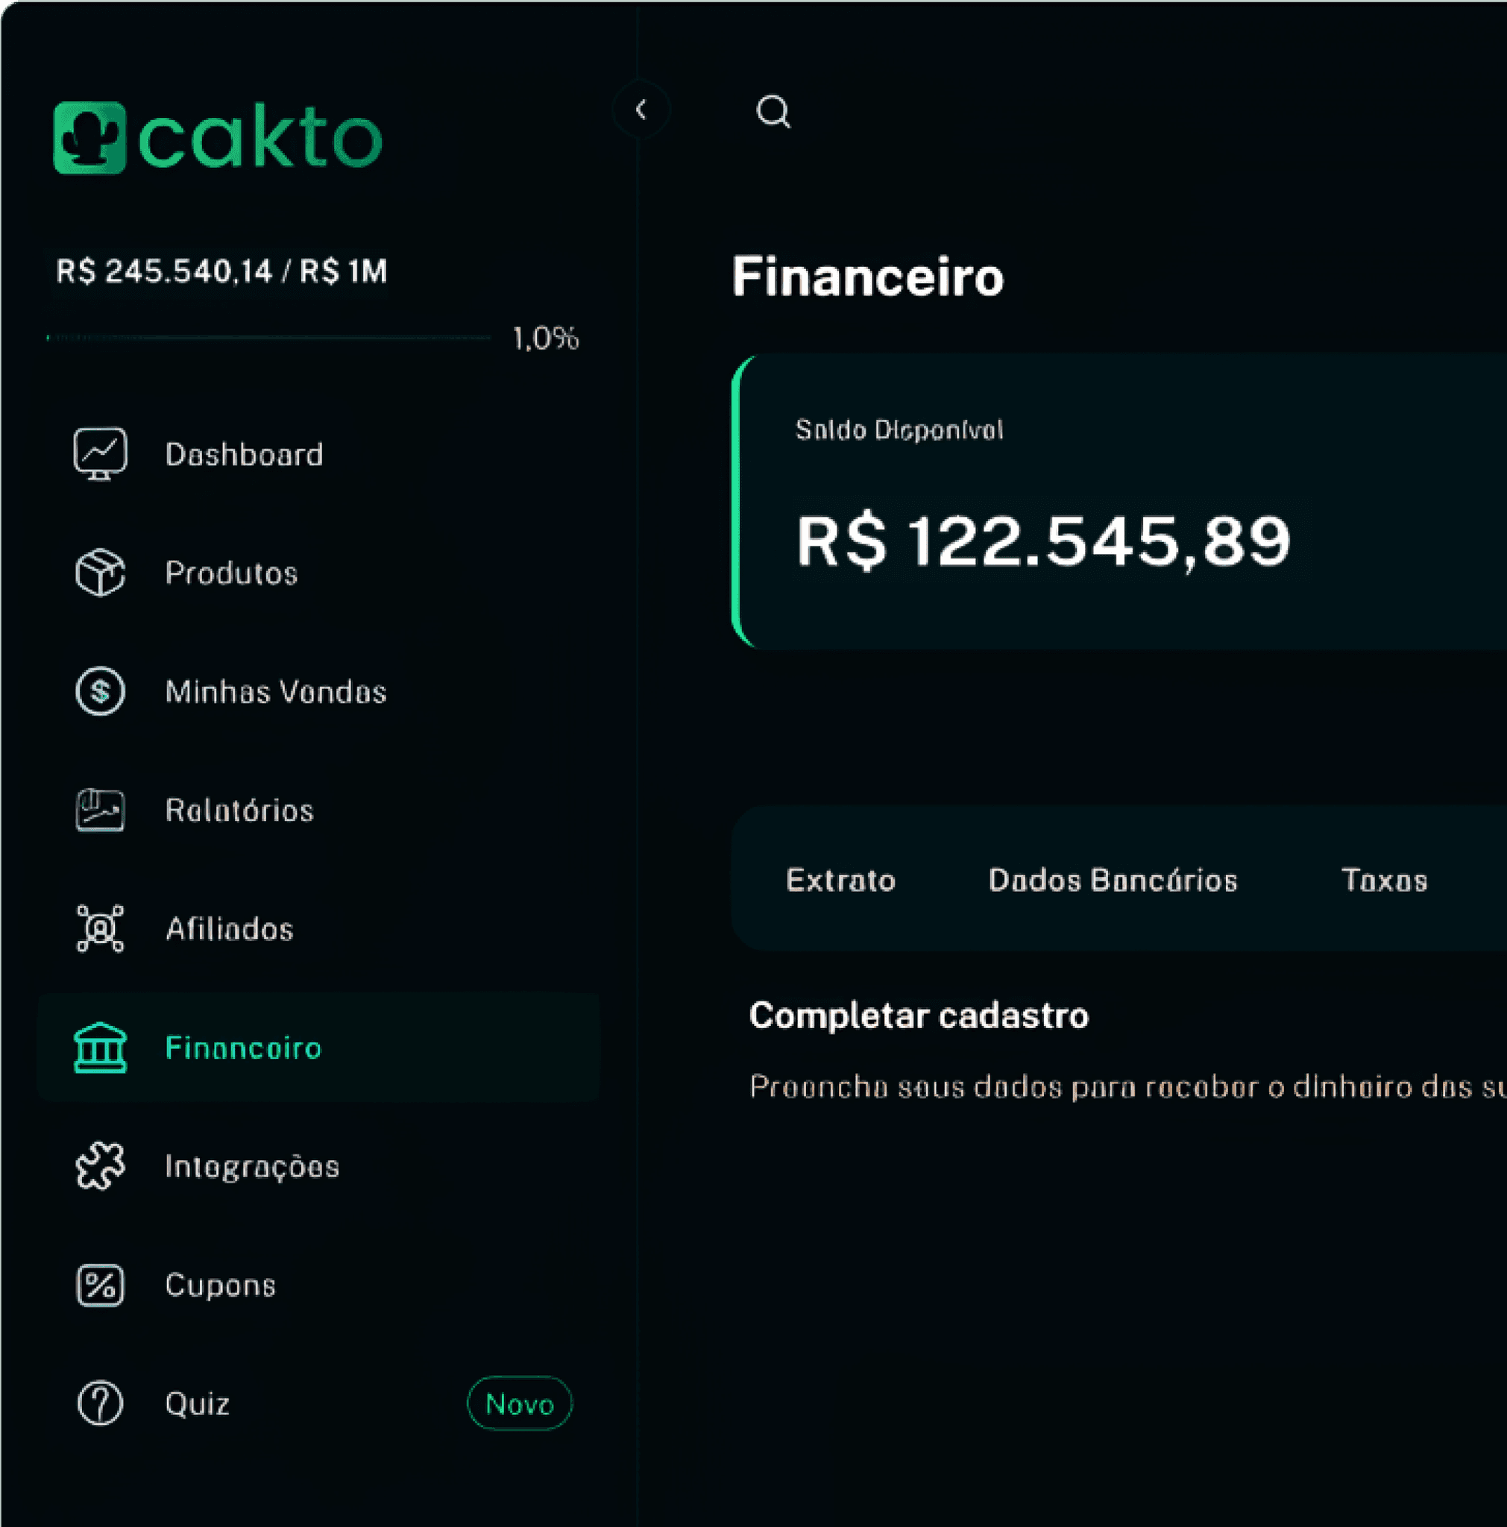Select the Dashboard monitor icon
Image resolution: width=1507 pixels, height=1527 pixels.
coord(100,453)
